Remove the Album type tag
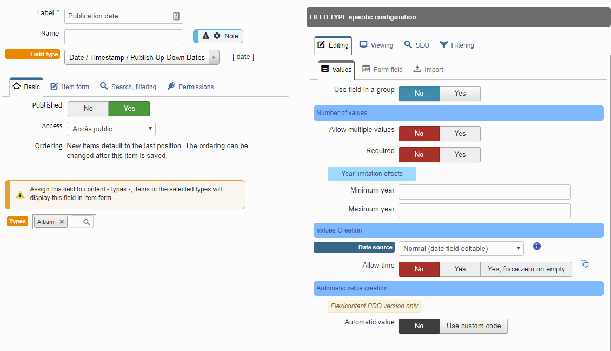Screen dimensions: 611x351 coord(62,222)
